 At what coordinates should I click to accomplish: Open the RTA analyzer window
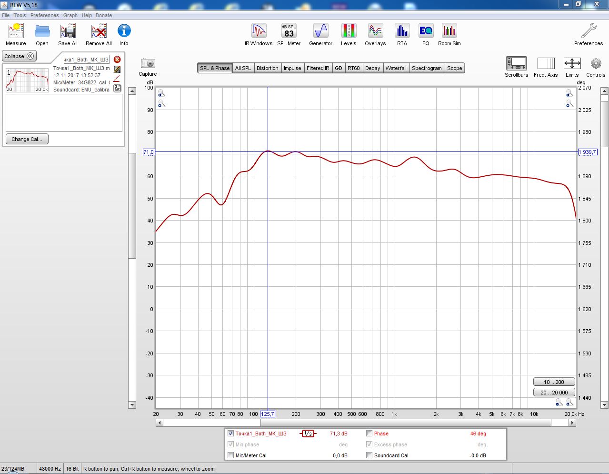pyautogui.click(x=402, y=31)
